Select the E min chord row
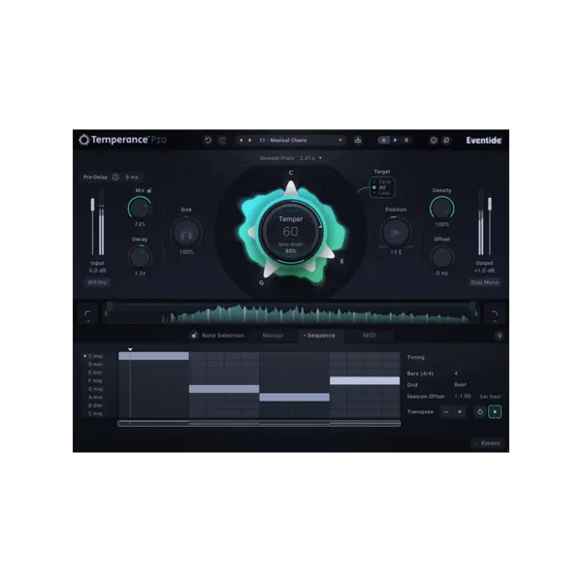The width and height of the screenshot is (582, 582). [x=95, y=372]
